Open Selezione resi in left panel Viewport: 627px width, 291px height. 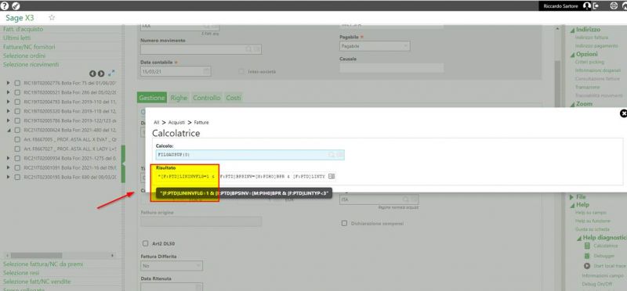[x=21, y=273]
